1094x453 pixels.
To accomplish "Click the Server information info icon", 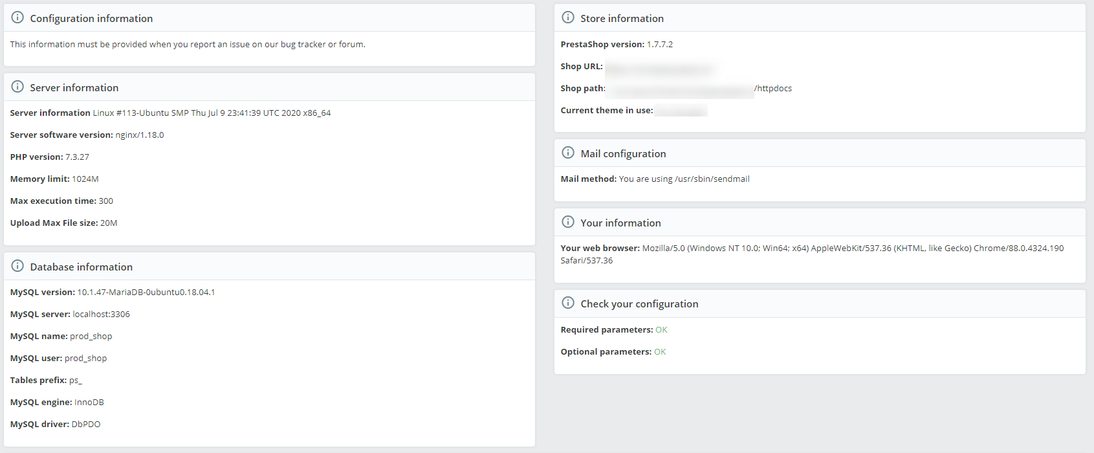I will (17, 87).
